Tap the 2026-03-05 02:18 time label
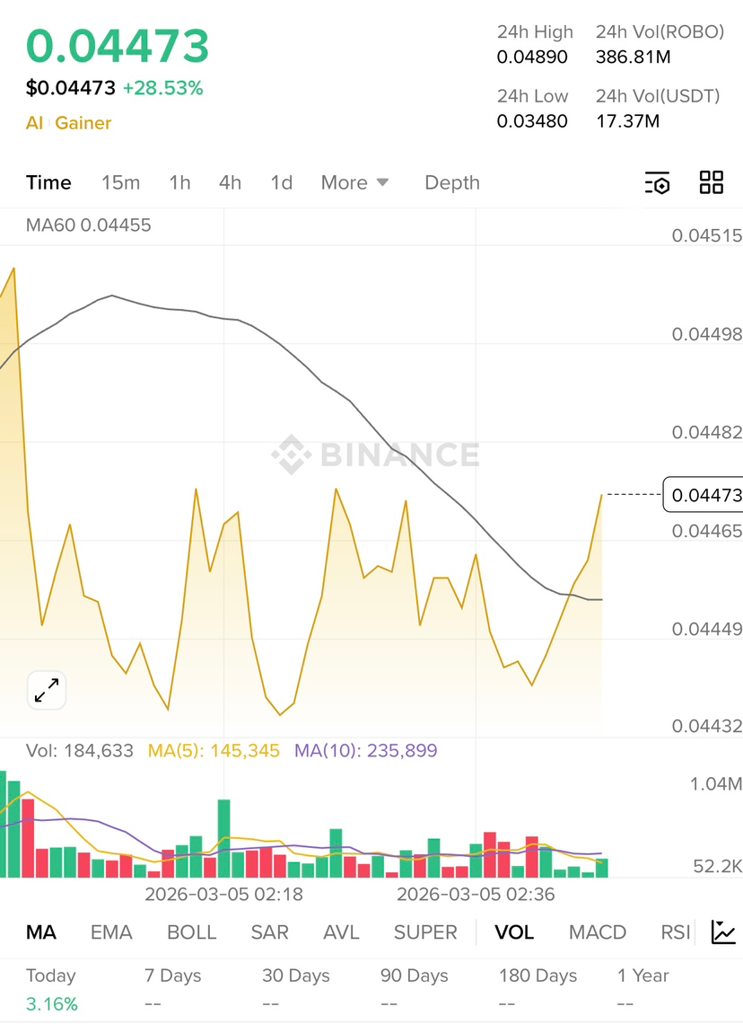This screenshot has height=1033, width=743. (223, 894)
